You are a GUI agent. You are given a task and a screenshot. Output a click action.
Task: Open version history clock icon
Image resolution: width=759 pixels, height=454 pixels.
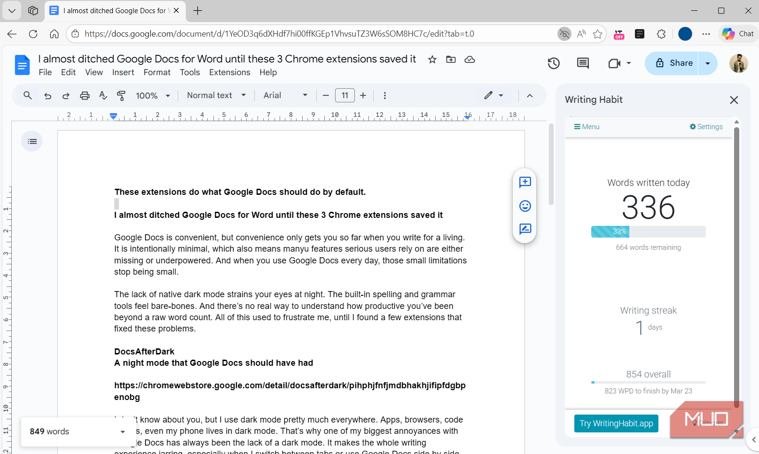554,63
